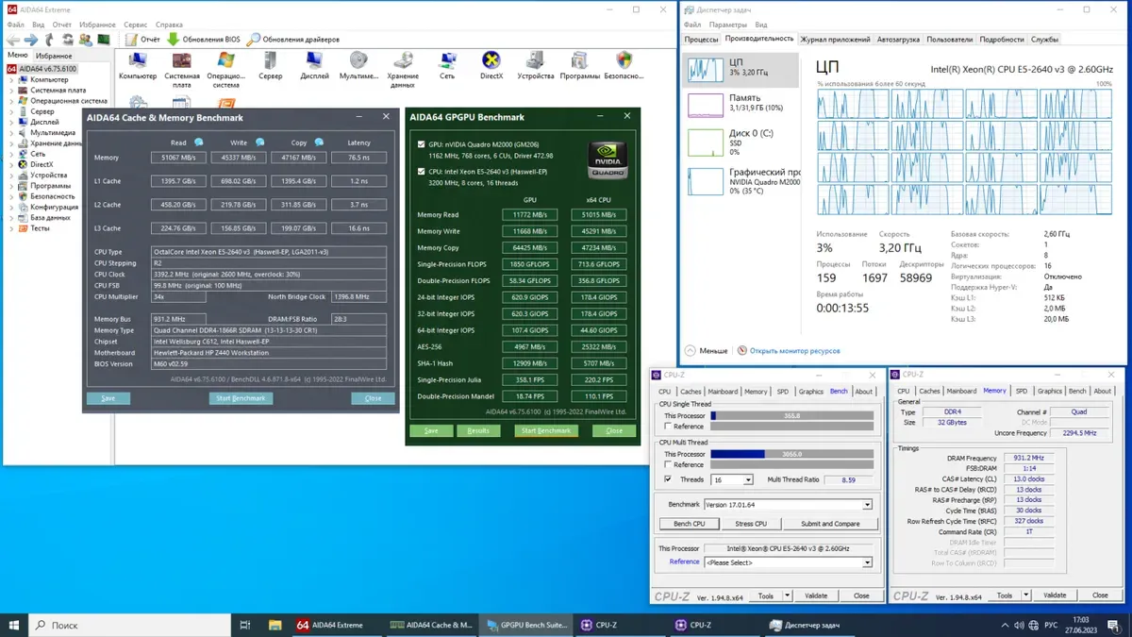Click the Открыть монитор ресурсов link
1132x637 pixels.
[794, 350]
